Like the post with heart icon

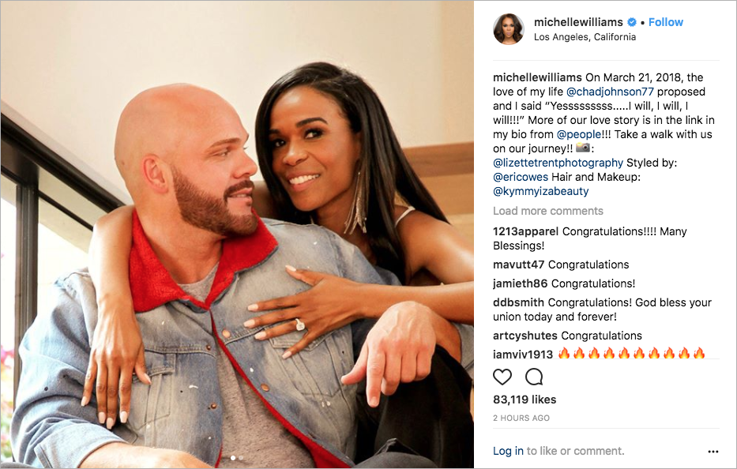coord(502,377)
